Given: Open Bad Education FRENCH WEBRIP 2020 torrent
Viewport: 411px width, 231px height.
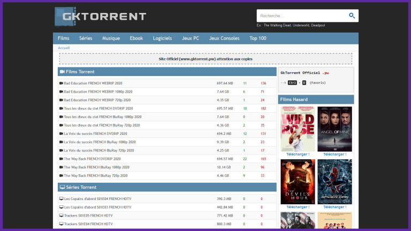Looking at the screenshot, I should [x=93, y=83].
